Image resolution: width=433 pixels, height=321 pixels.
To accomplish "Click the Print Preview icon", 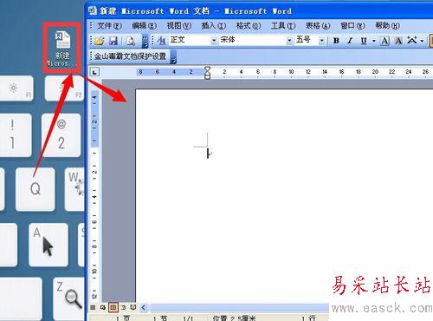I will 131,41.
